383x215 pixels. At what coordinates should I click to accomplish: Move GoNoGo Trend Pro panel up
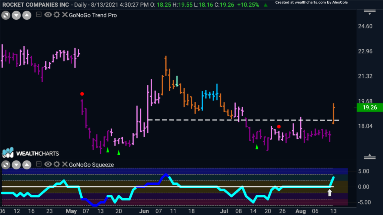click(x=27, y=16)
